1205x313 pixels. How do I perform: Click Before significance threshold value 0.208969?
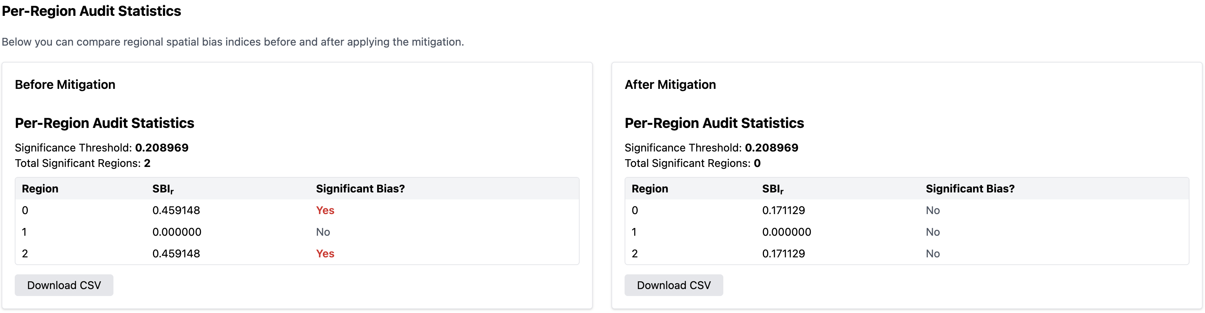[x=162, y=148]
